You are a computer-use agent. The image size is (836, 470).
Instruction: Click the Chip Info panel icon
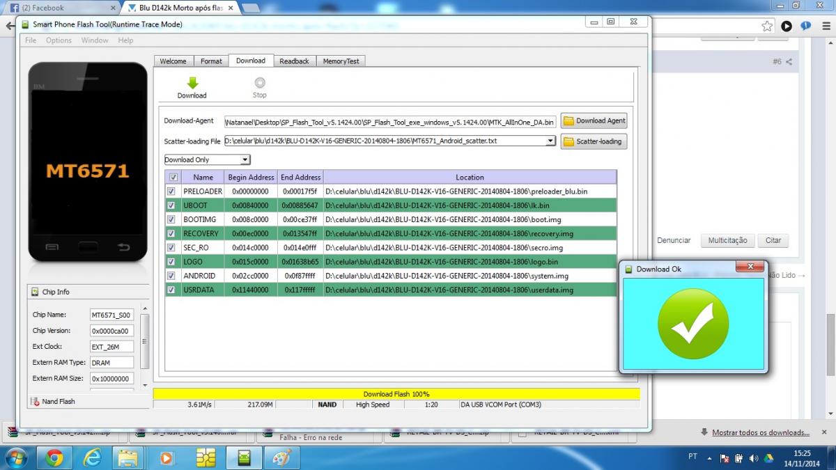click(35, 292)
